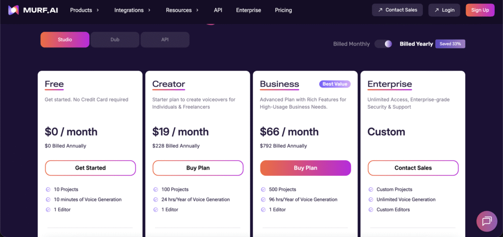Expand the Products dropdown menu

(84, 10)
